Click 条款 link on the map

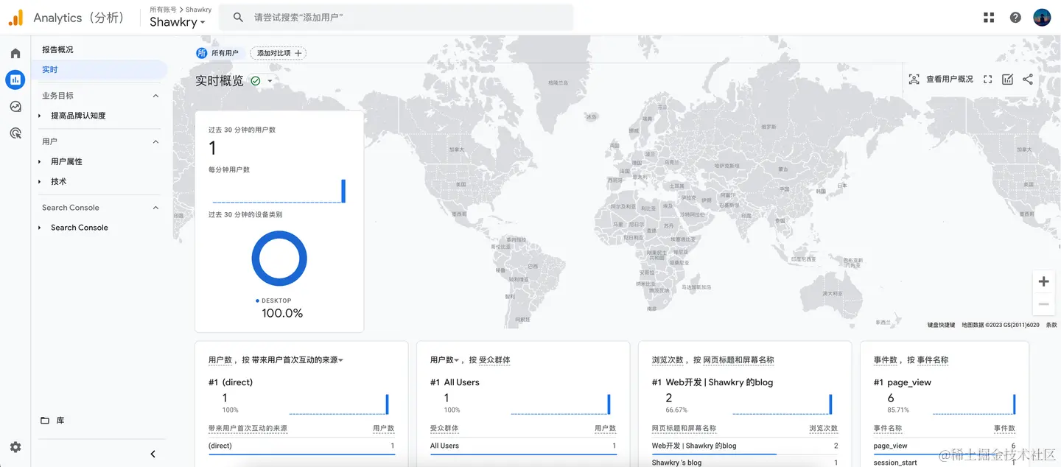click(1051, 325)
